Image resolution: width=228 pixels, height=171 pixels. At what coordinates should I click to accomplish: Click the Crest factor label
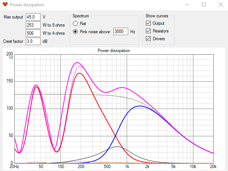click(13, 41)
